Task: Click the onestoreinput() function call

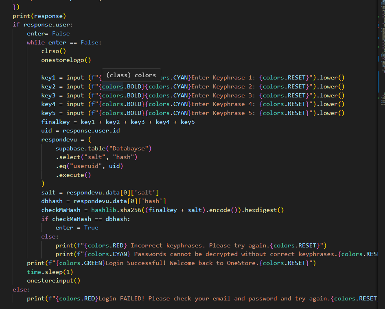Action: 53,280
